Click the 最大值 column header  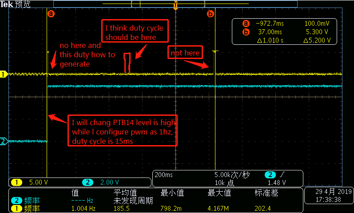pos(219,193)
